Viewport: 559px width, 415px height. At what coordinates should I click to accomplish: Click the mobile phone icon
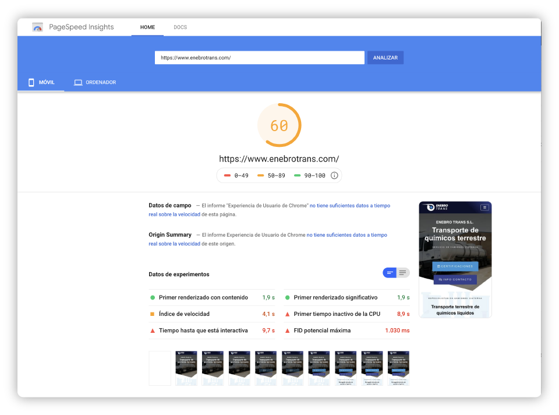(31, 82)
